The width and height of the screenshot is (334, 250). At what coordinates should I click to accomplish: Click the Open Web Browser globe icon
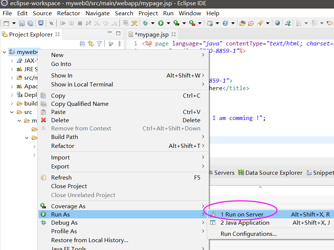coord(277,23)
